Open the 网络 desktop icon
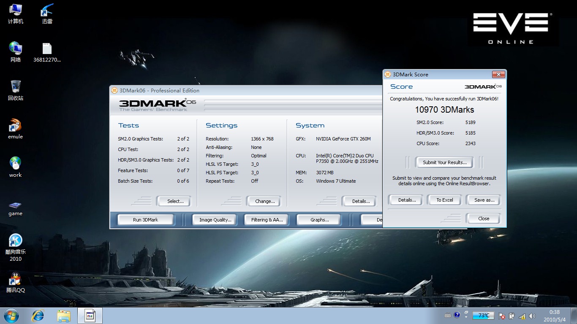This screenshot has width=577, height=324. coord(16,52)
